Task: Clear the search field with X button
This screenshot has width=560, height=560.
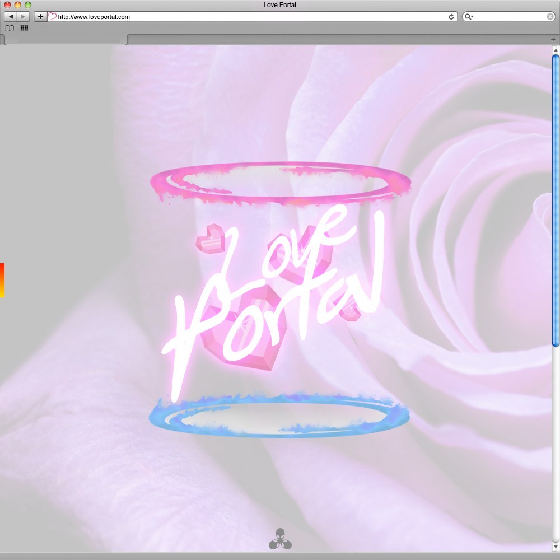Action: [x=550, y=17]
